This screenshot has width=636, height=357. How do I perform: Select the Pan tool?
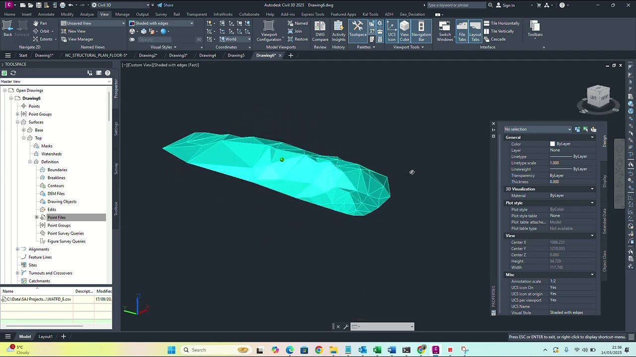(x=40, y=23)
